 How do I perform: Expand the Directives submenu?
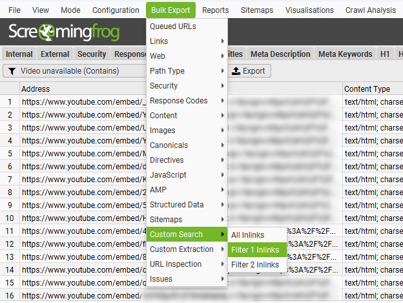[x=187, y=160]
